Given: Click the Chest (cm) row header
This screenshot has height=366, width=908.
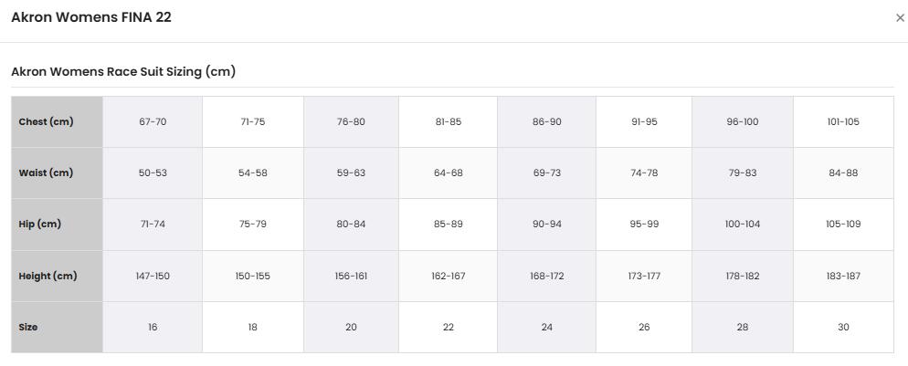Looking at the screenshot, I should tap(57, 122).
